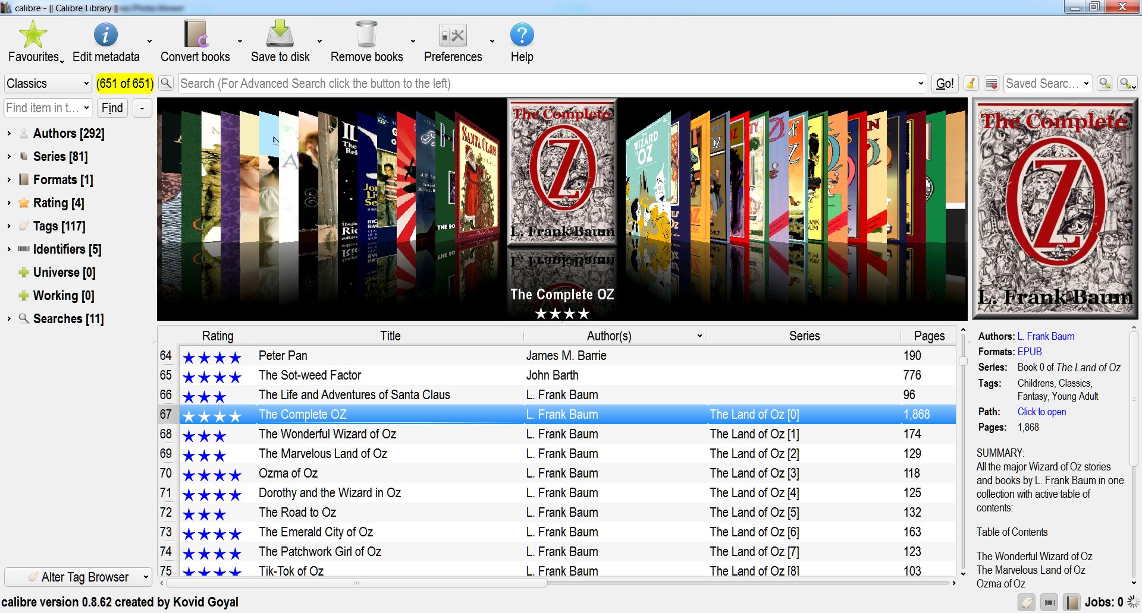The height and width of the screenshot is (613, 1142).
Task: Click the Find button in Tag Browser
Action: coord(112,108)
